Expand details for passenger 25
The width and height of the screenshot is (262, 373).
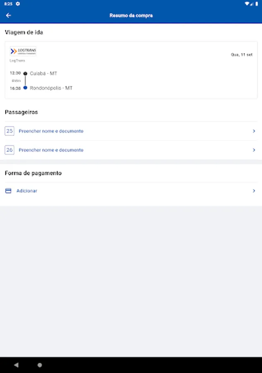pos(254,131)
